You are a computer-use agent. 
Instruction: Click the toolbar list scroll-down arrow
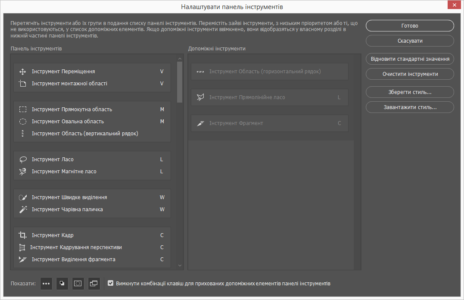[180, 266]
